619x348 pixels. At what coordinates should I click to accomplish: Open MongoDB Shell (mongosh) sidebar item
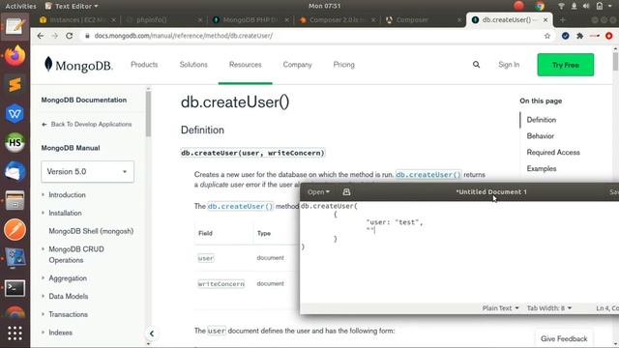tap(91, 231)
